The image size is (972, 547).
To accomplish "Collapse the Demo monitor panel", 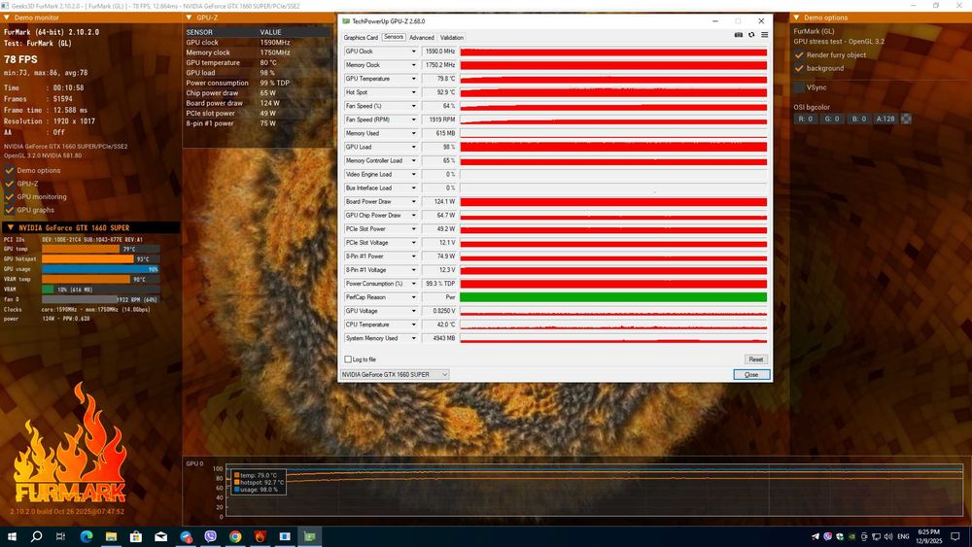I will 8,17.
